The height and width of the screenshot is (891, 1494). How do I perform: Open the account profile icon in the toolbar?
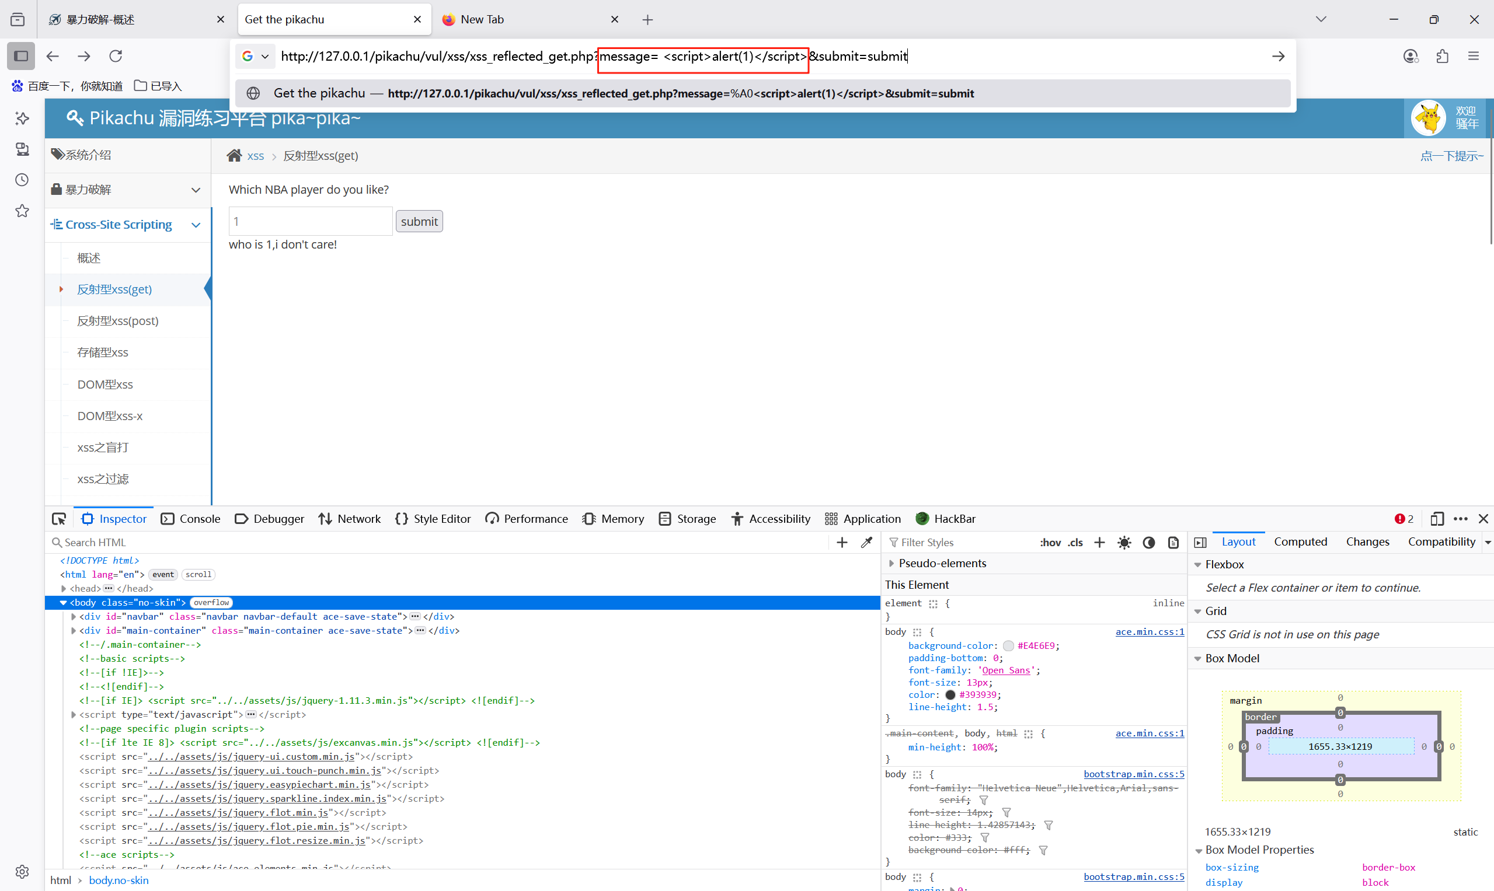[1411, 56]
